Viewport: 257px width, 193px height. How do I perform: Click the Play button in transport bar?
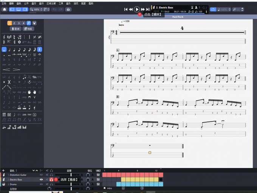point(137,9)
